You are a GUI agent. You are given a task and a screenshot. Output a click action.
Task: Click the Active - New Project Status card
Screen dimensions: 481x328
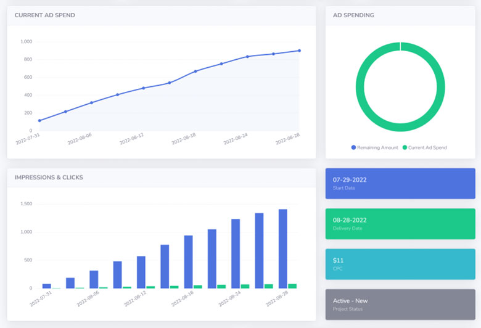pyautogui.click(x=400, y=305)
